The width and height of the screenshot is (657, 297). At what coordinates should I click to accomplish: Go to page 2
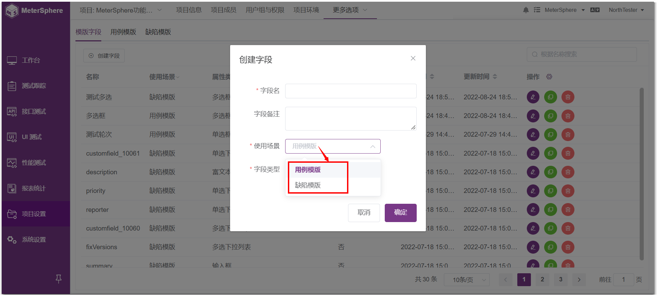point(542,280)
